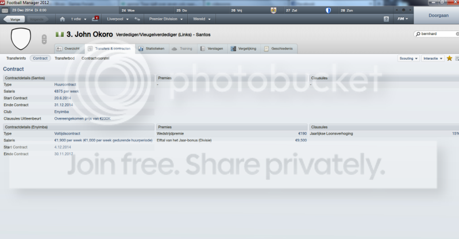Open the t vdw manager dropdown
459x239 pixels.
click(x=79, y=19)
